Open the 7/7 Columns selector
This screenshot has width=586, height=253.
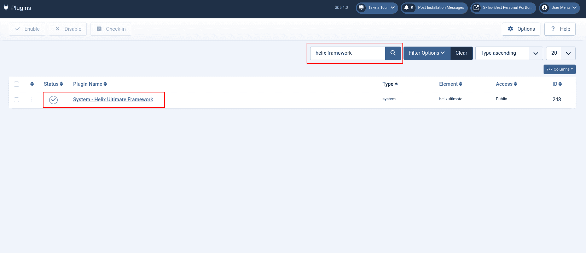point(559,69)
